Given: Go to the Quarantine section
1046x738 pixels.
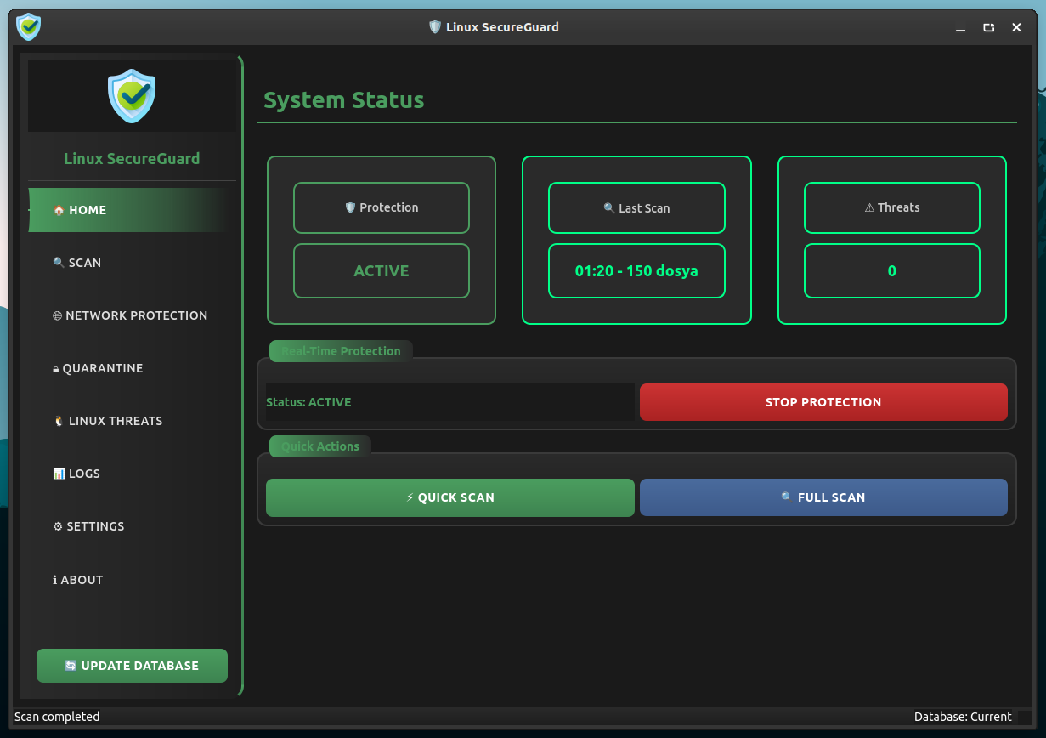Looking at the screenshot, I should [x=102, y=368].
